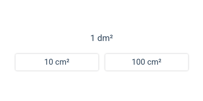Image resolution: width=203 pixels, height=101 pixels.
Task: Tap the right answer card 100 cm²
Action: [147, 62]
